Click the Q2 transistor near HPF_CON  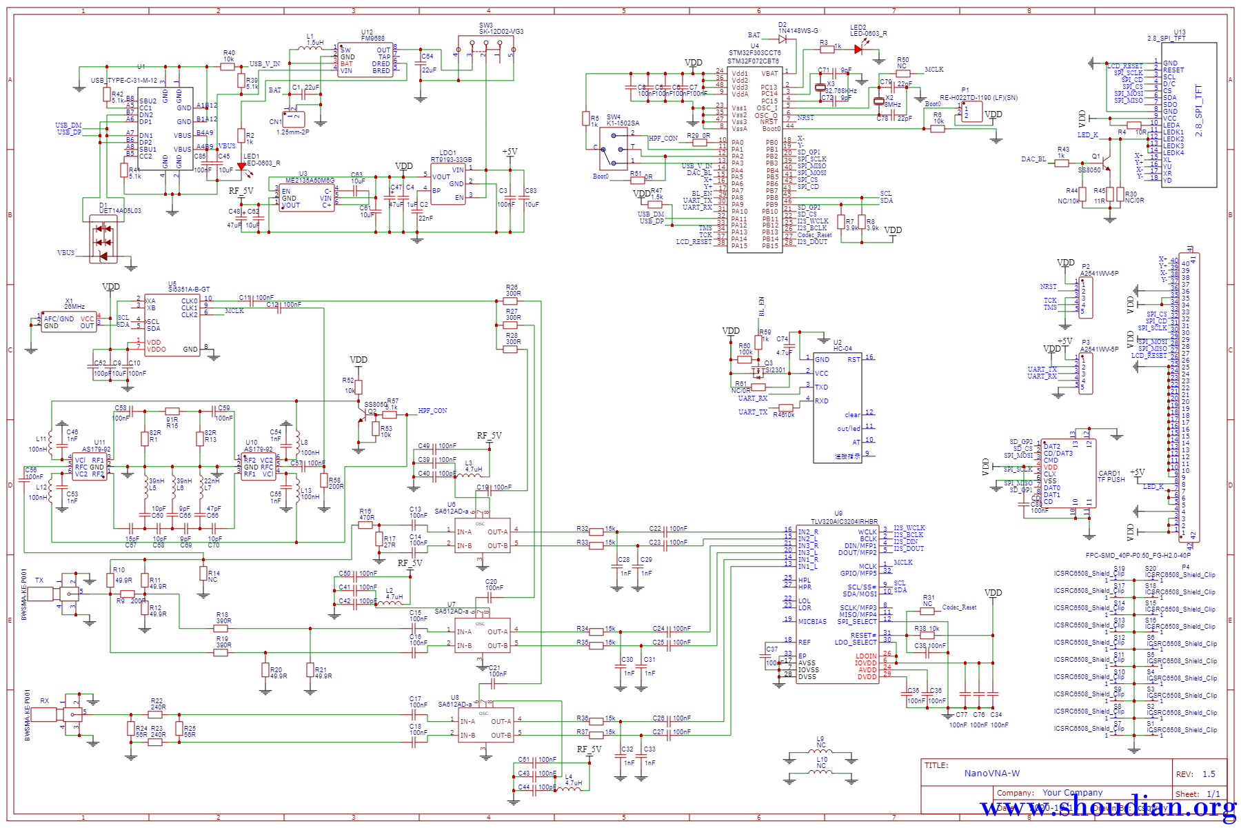point(363,414)
